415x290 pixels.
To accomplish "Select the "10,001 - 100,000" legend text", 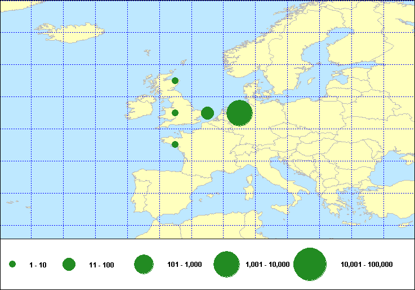I will click(x=367, y=265).
